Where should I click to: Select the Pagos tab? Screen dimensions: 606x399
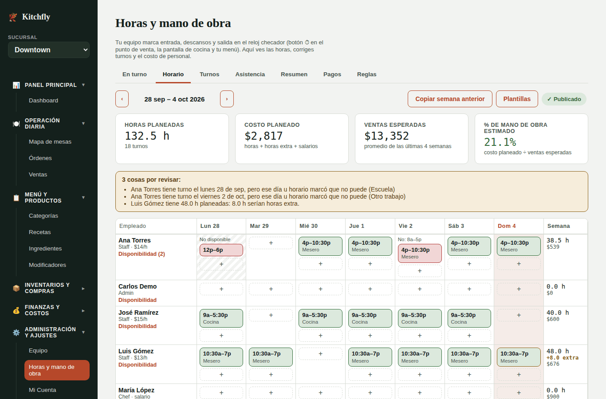(332, 74)
